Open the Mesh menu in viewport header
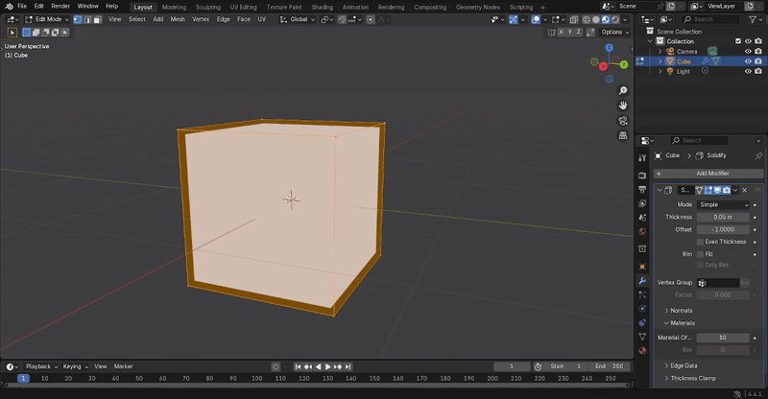Viewport: 768px width, 399px height. click(178, 19)
